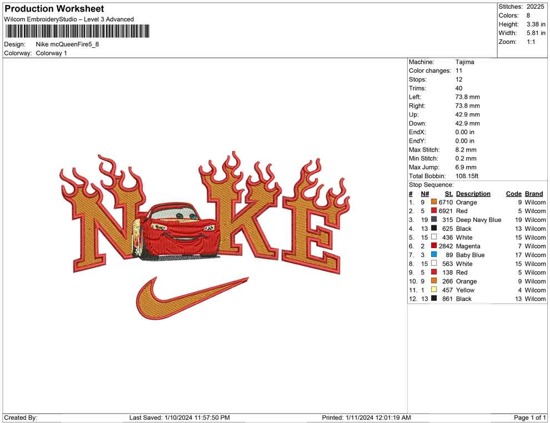The image size is (550, 423).
Task: Click the St. column header
Action: pos(449,194)
